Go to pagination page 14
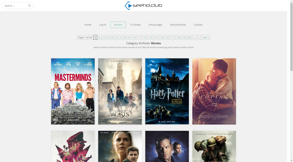This screenshot has height=162, width=293. [156, 37]
